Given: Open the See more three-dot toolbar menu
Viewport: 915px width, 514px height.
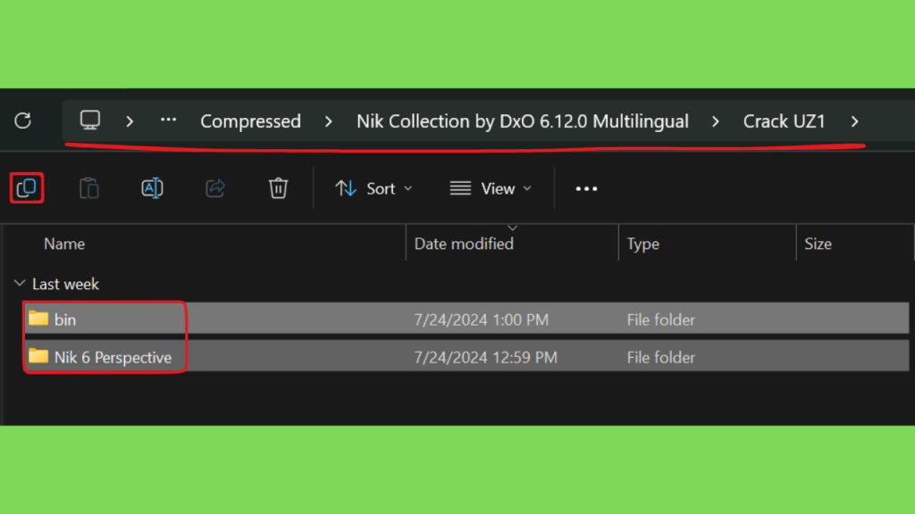Looking at the screenshot, I should pyautogui.click(x=586, y=189).
